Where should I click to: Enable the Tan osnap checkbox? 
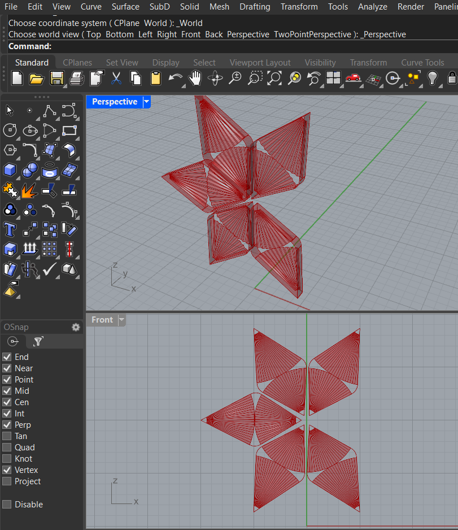[x=7, y=436]
